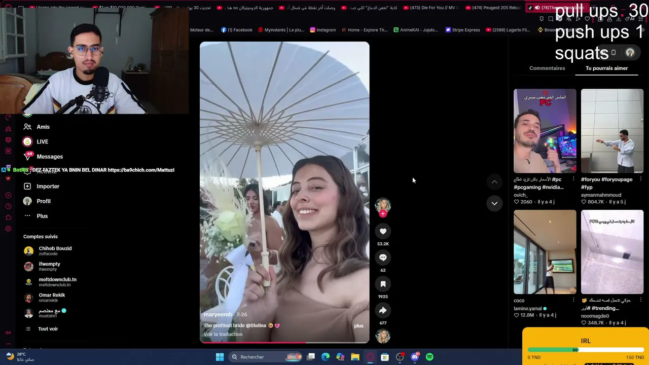This screenshot has height=365, width=649.
Task: Open Microsoft Edge from the taskbar
Action: click(x=326, y=357)
